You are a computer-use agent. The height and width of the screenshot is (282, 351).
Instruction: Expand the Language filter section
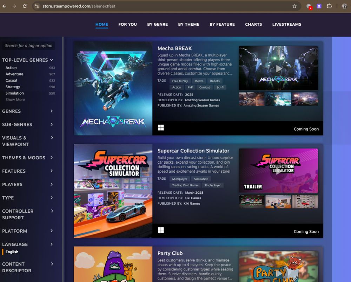tap(27, 244)
